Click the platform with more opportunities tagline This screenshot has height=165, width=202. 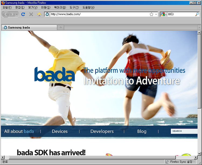(134, 70)
